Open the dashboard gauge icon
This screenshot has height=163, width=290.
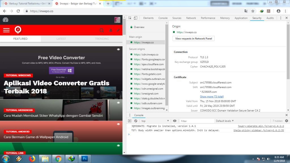6,20
